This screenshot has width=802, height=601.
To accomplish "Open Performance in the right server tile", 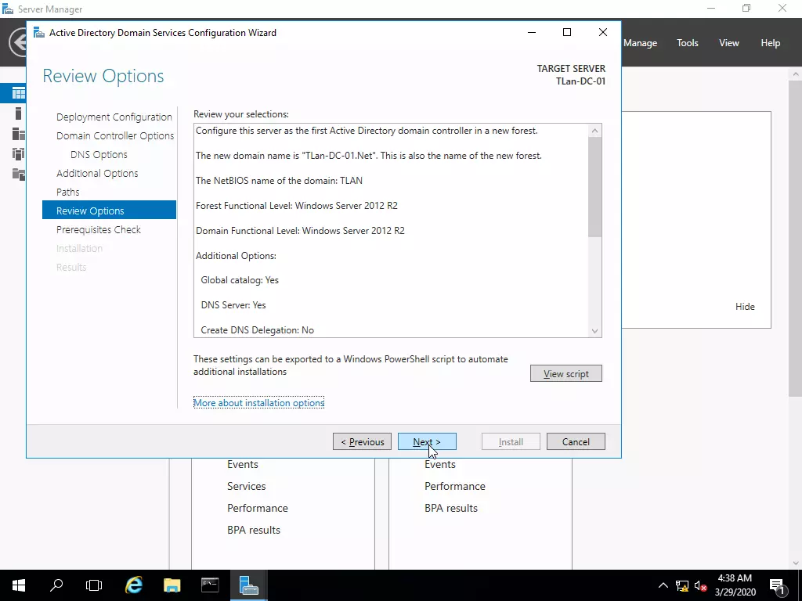I will [455, 486].
